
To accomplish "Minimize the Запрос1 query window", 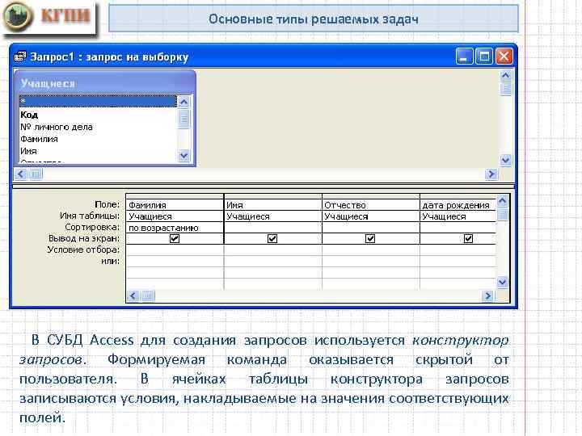I will (x=464, y=57).
